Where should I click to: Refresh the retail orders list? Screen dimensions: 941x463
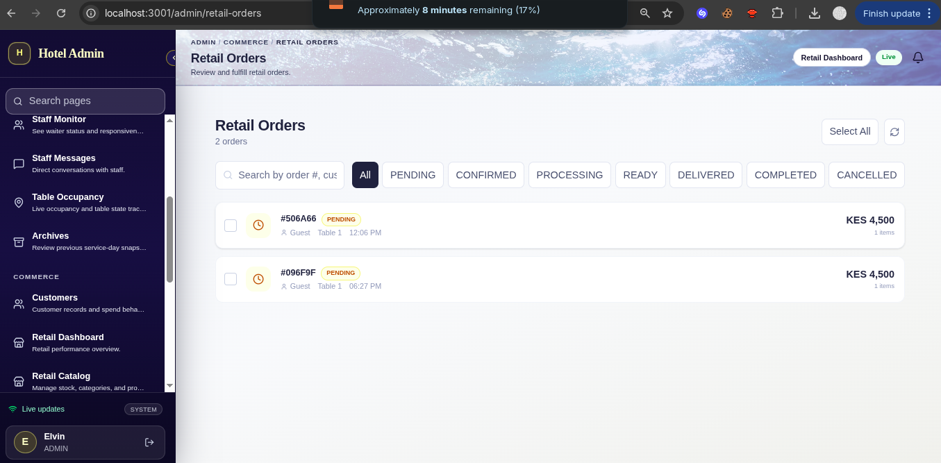tap(894, 132)
